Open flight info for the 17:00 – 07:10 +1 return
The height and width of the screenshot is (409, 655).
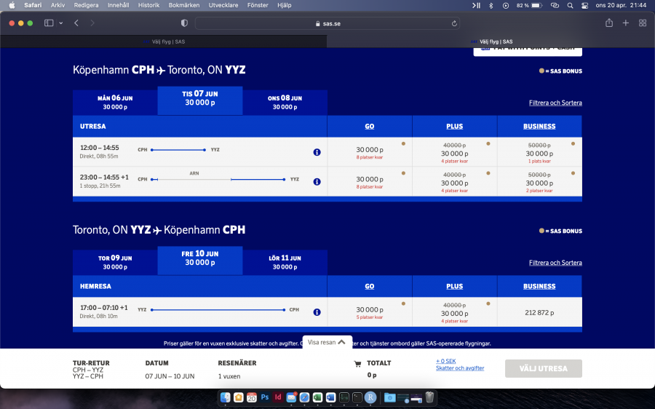tap(317, 312)
